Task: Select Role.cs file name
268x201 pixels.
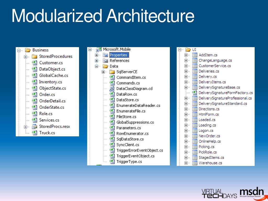Action: (46, 114)
